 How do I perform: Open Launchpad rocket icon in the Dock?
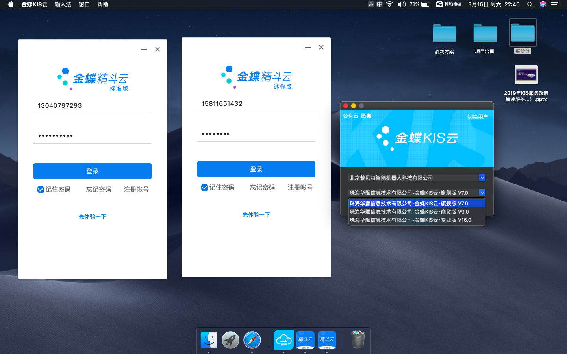pyautogui.click(x=230, y=340)
